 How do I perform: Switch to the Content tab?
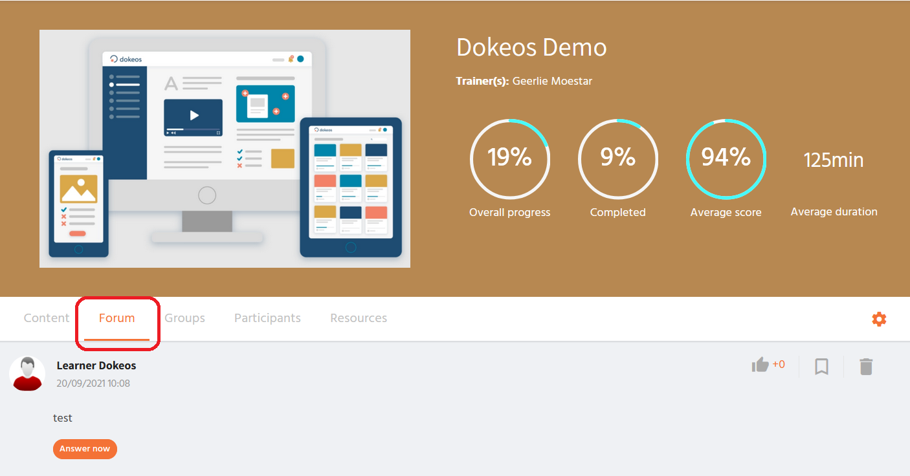pos(47,318)
